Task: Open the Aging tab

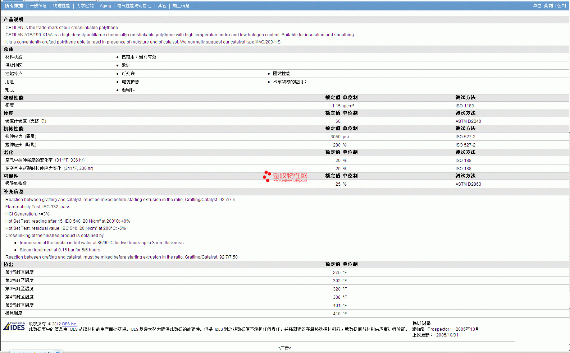Action: point(105,6)
